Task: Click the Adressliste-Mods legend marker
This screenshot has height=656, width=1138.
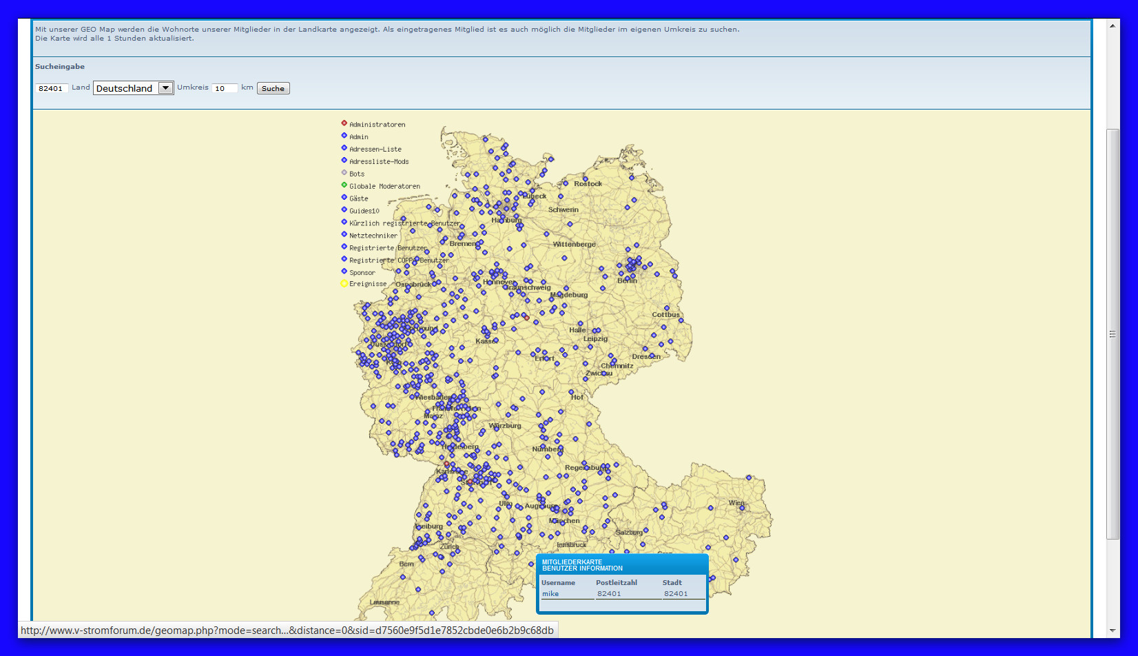Action: (344, 161)
